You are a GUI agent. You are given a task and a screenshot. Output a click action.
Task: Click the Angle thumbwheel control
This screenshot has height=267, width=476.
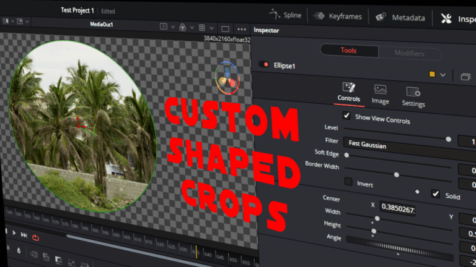[x=400, y=249]
